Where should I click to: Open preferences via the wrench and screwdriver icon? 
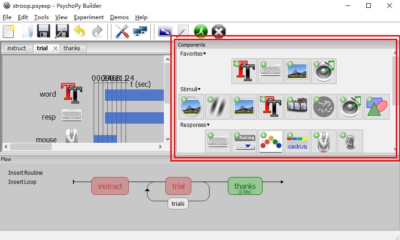(122, 31)
